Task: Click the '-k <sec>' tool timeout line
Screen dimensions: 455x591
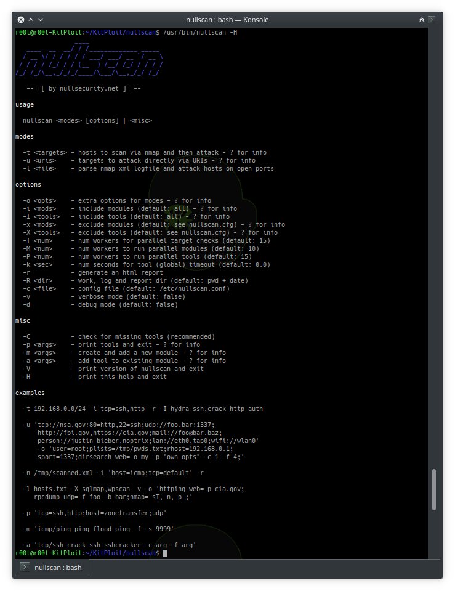Action: click(x=147, y=264)
